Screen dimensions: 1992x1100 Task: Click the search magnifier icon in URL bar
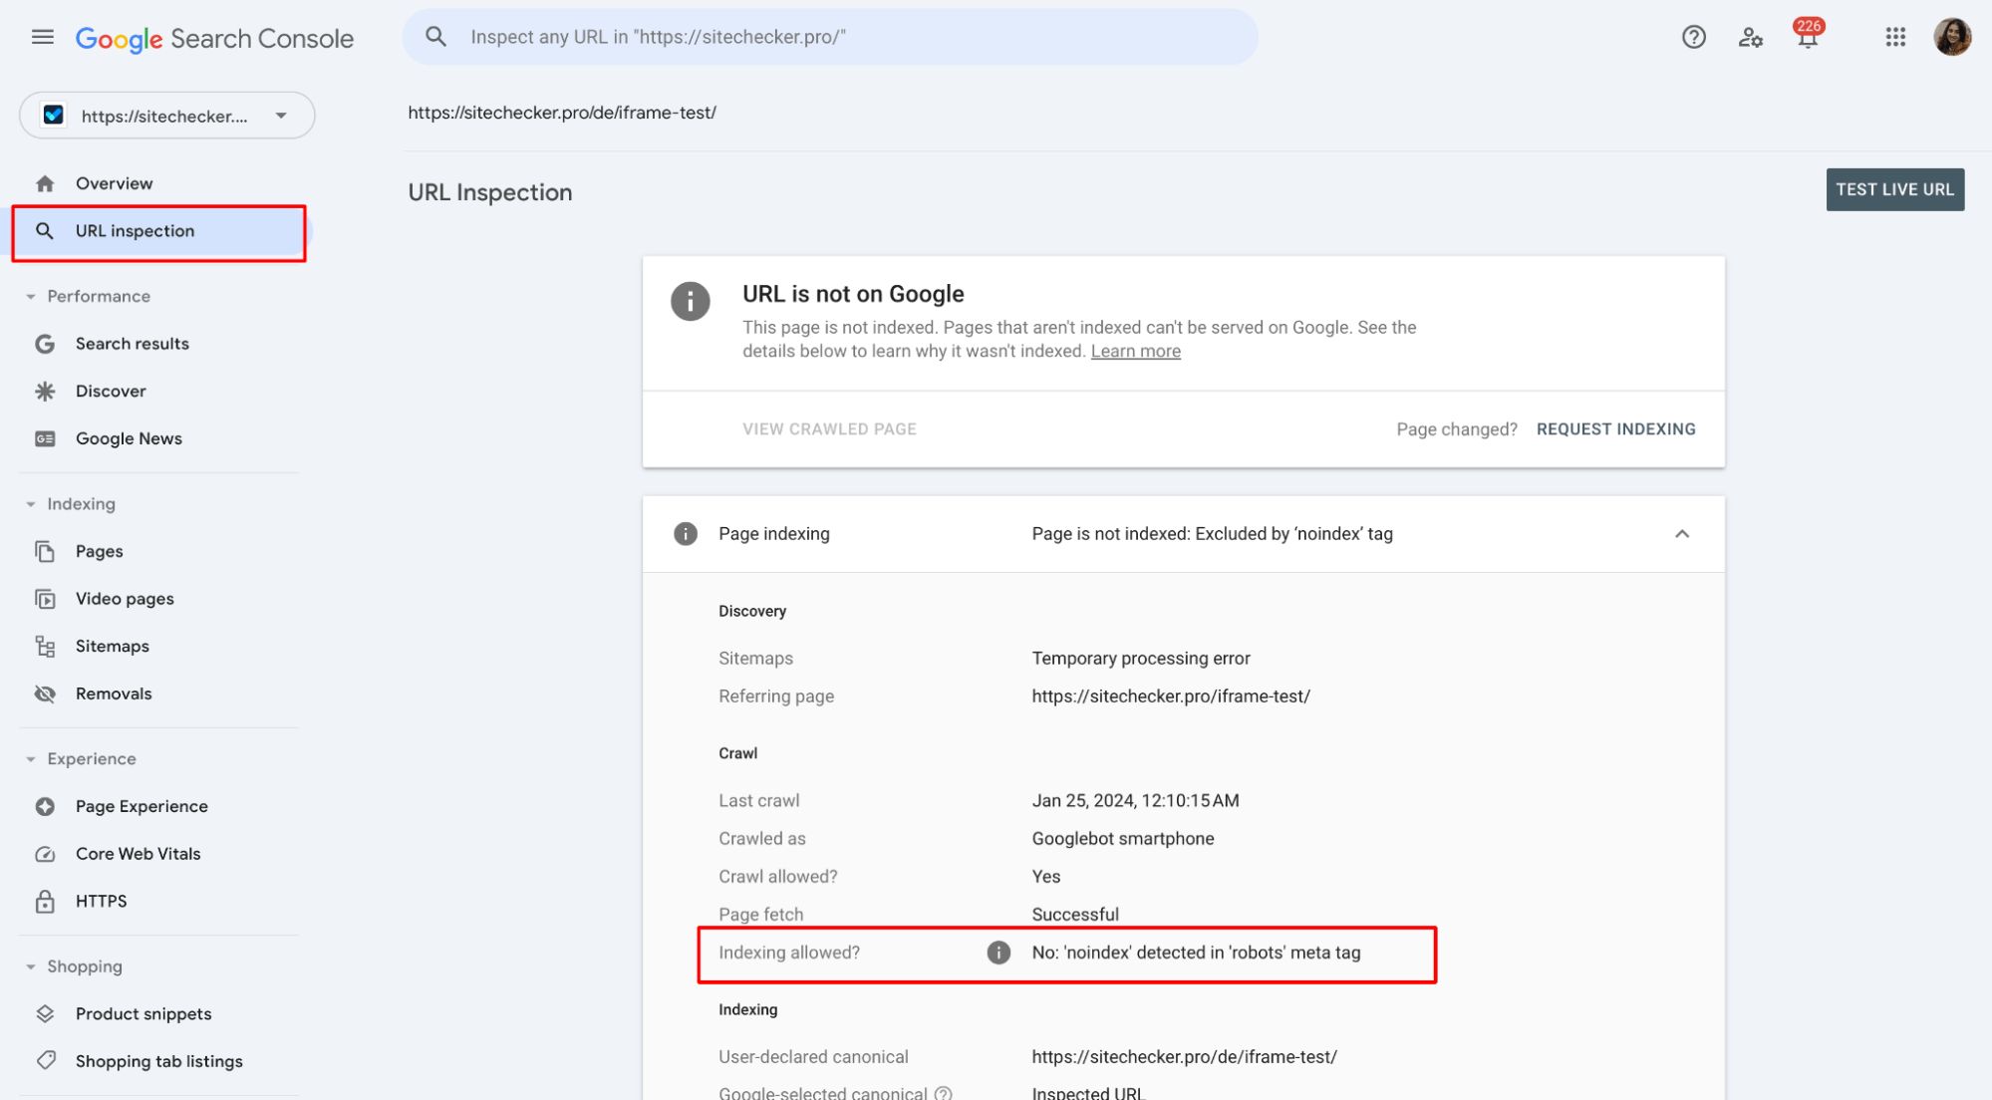pyautogui.click(x=436, y=37)
